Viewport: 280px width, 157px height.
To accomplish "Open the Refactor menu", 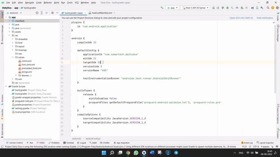I will (48, 3).
